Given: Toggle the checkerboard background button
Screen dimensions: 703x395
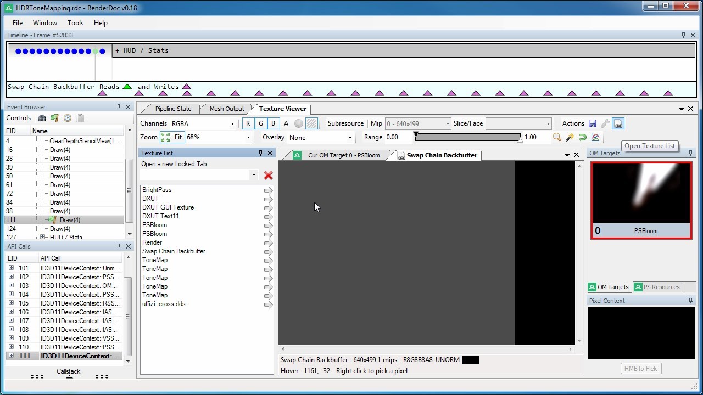Looking at the screenshot, I should (x=311, y=123).
